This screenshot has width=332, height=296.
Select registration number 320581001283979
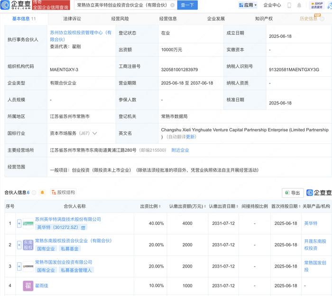click(179, 70)
